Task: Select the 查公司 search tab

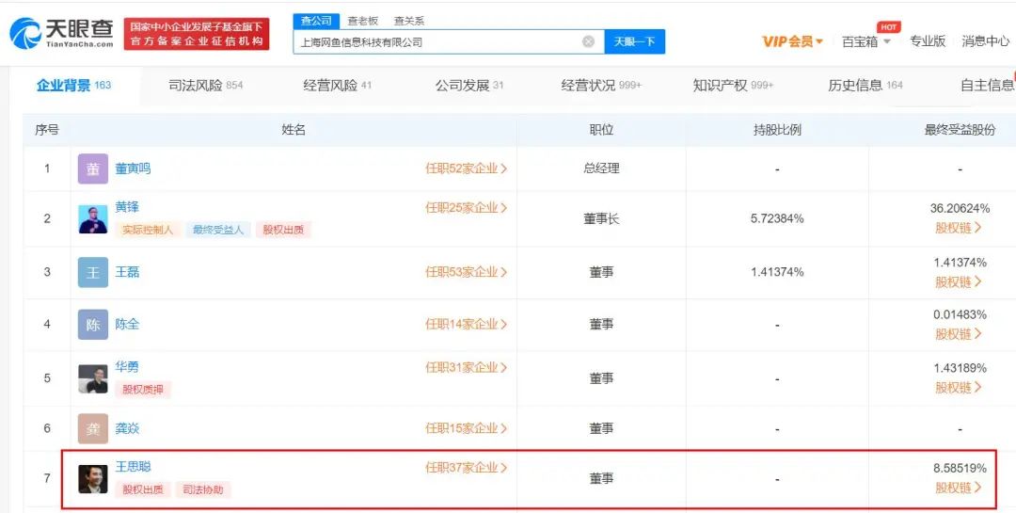Action: (x=317, y=21)
